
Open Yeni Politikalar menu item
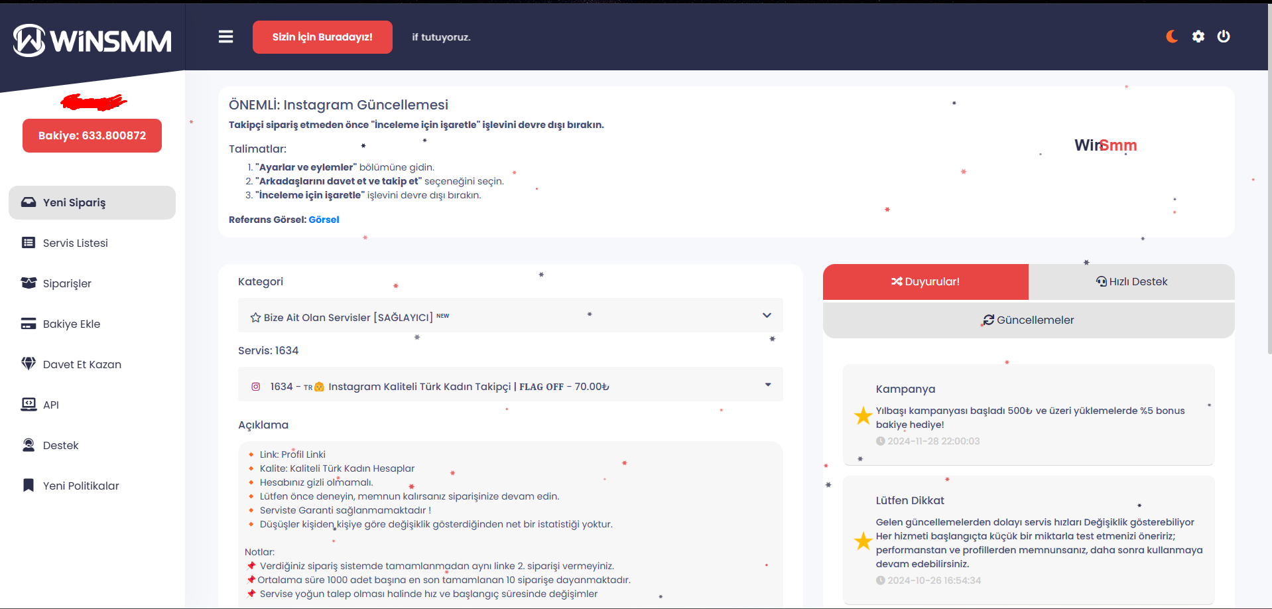92,486
